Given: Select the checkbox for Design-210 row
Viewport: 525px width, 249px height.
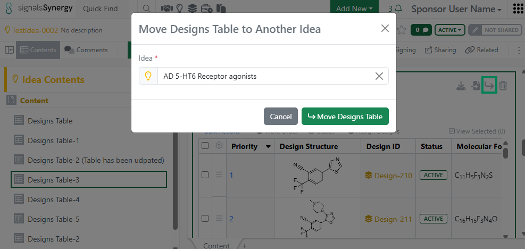Looking at the screenshot, I should [x=205, y=175].
